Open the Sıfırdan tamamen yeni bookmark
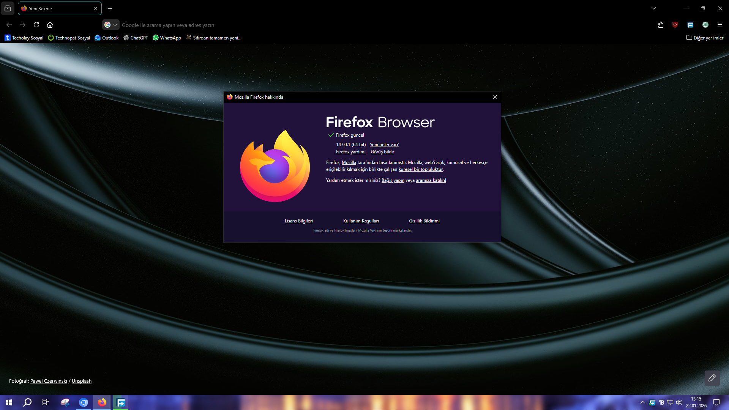 (x=213, y=38)
